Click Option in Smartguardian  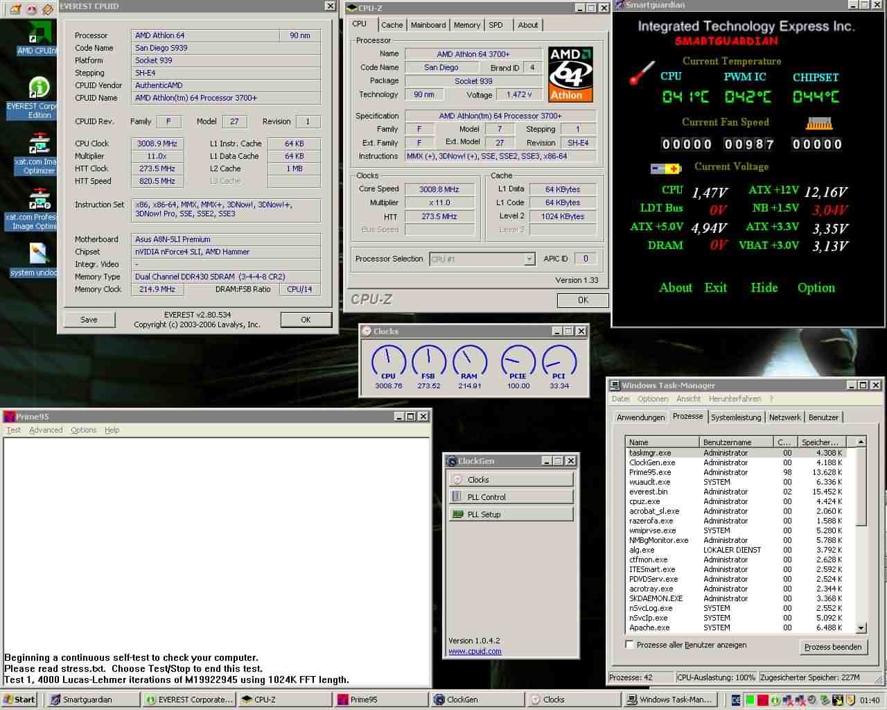(x=816, y=288)
